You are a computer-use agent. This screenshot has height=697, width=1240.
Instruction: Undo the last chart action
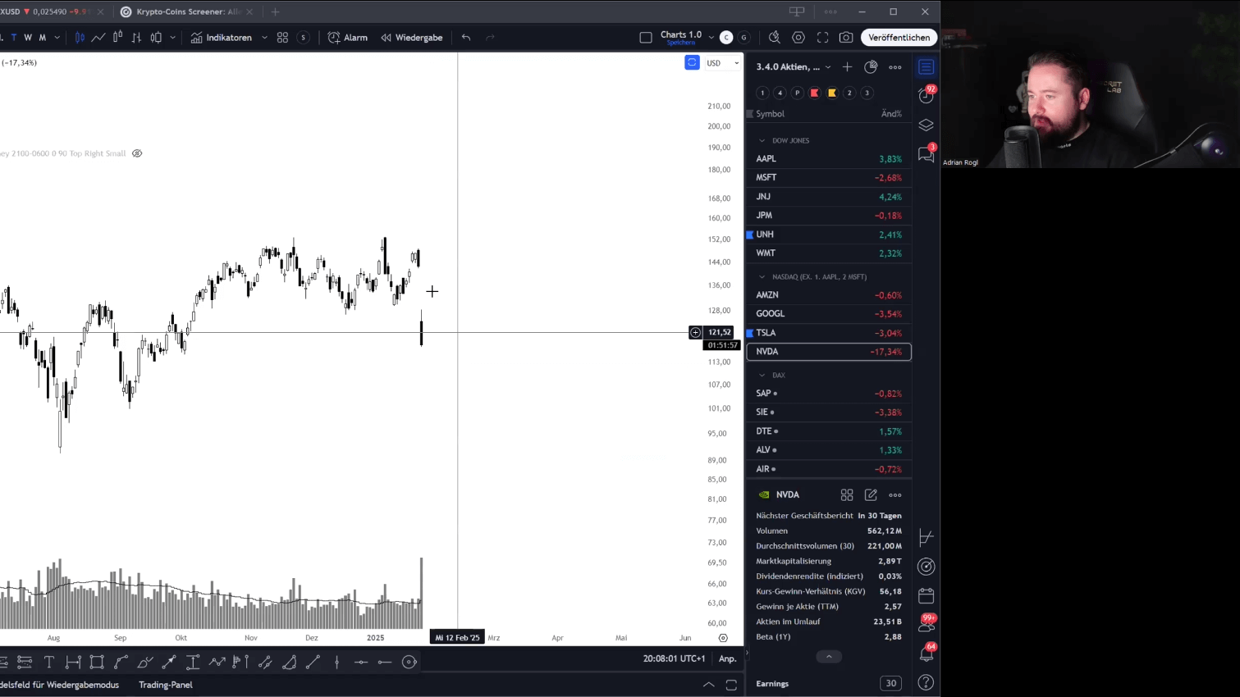pos(466,38)
